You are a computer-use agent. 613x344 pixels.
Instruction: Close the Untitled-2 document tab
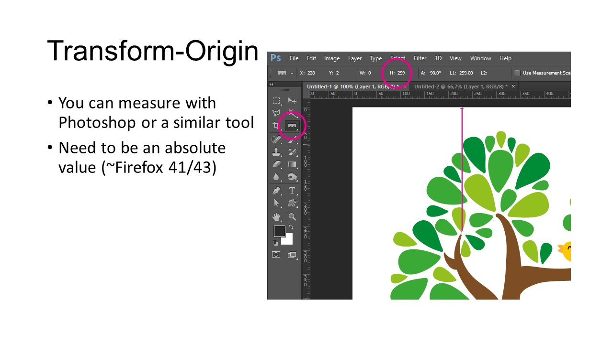513,86
